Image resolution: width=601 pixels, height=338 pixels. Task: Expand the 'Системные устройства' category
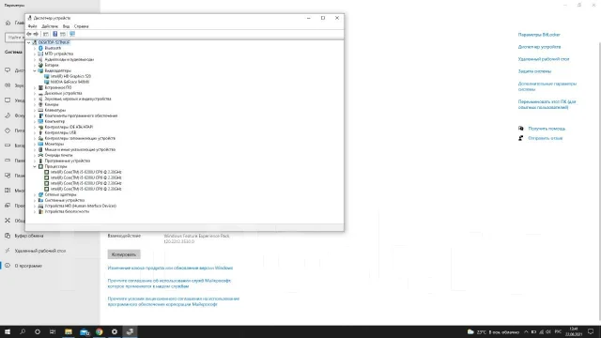coord(35,200)
